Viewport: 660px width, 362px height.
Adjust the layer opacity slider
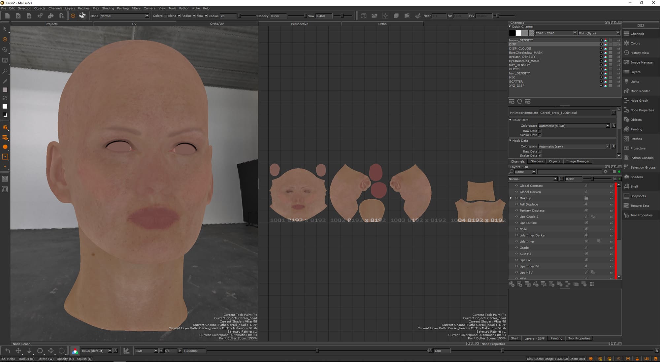592,179
